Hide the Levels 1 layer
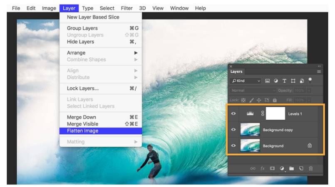The width and height of the screenshot is (335, 187). [x=233, y=113]
